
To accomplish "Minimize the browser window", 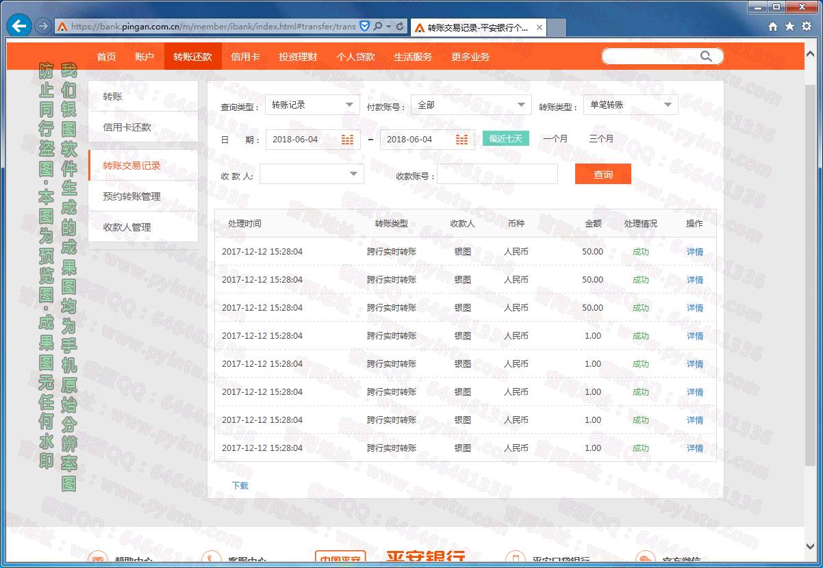I will [x=757, y=7].
